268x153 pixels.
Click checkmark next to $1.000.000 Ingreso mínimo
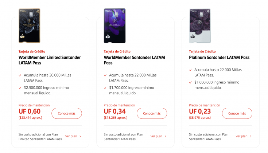coord(190,82)
